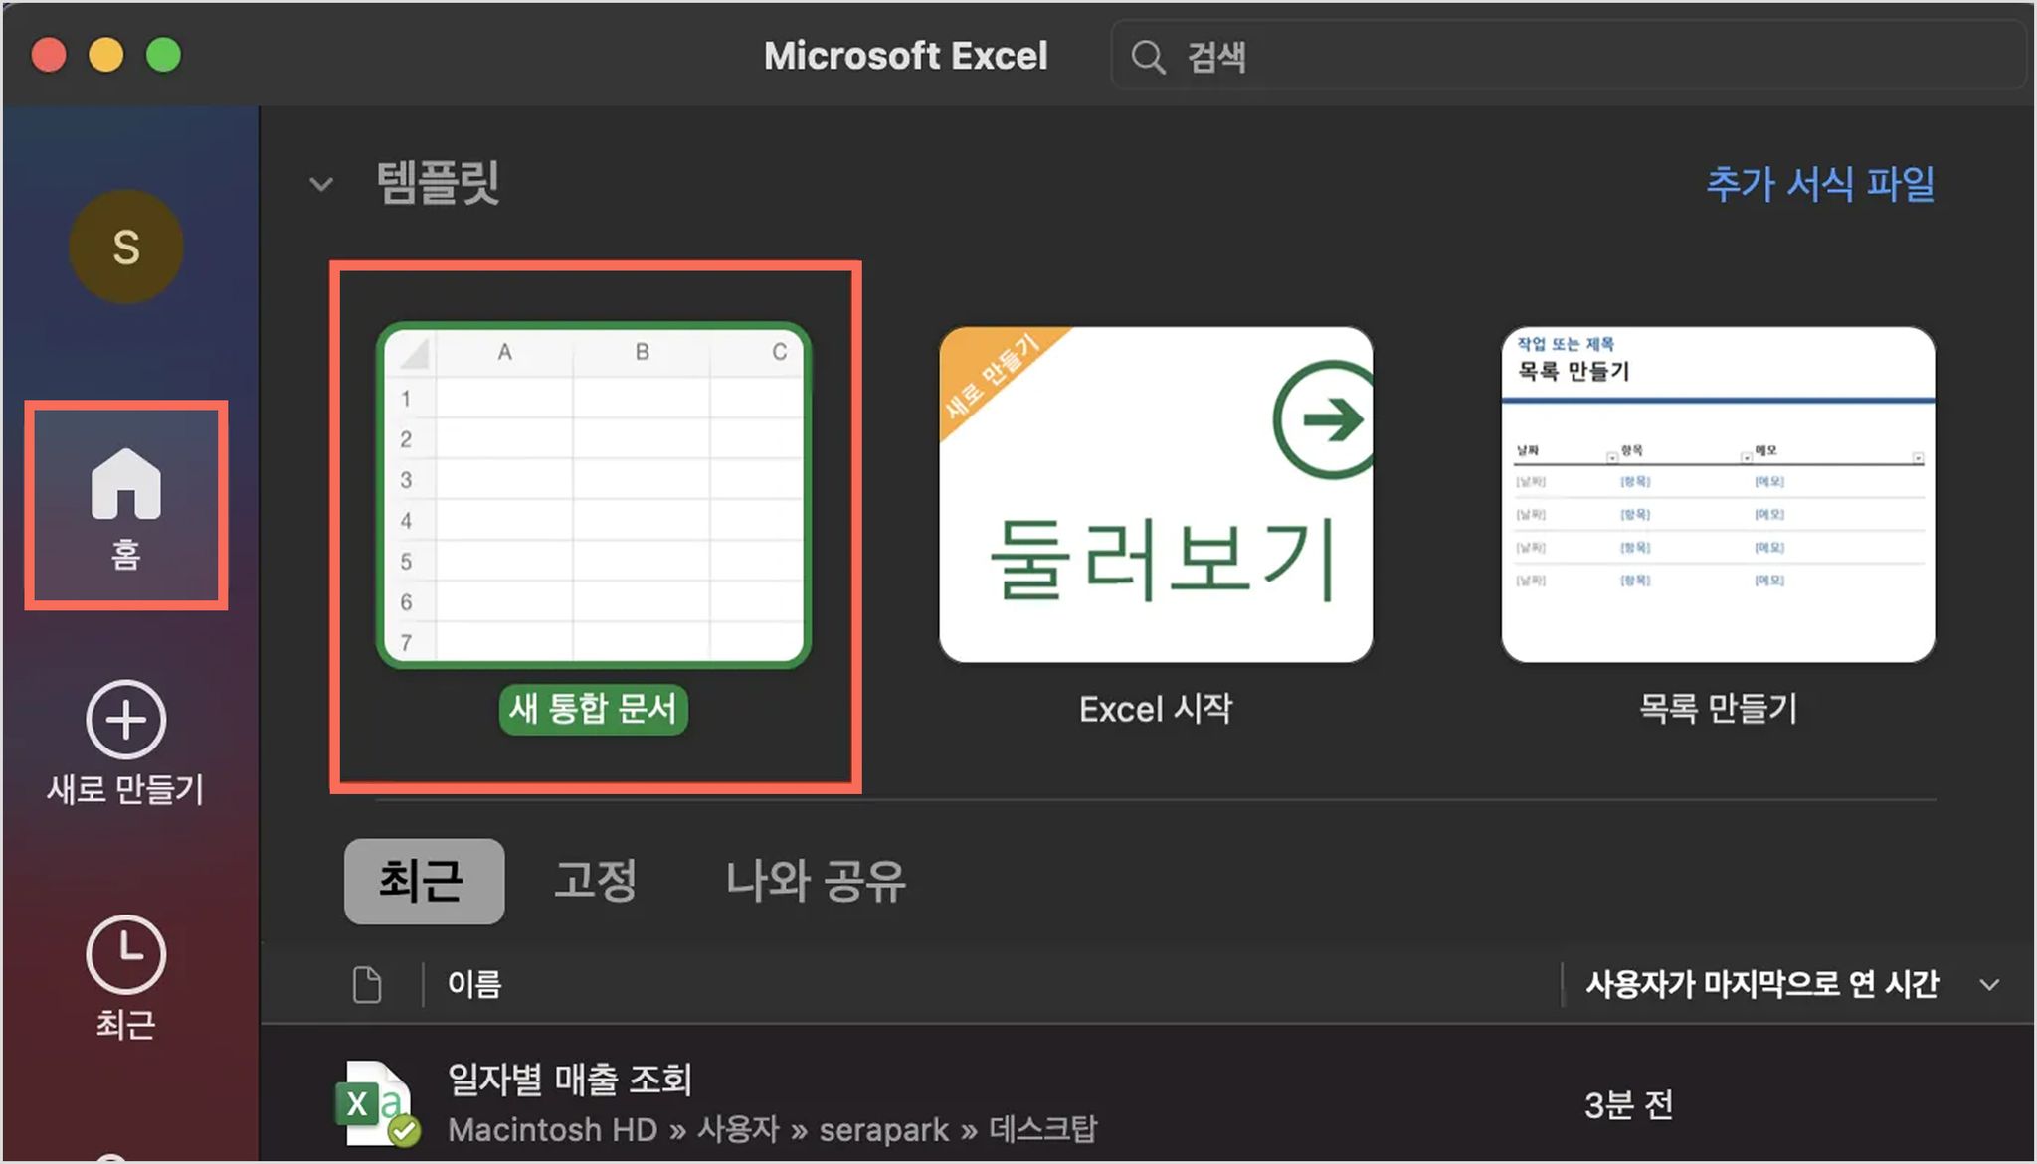Open the sort dropdown arrow beside 사용자가 마지막으로 연 시간
The width and height of the screenshot is (2037, 1164).
[1989, 985]
